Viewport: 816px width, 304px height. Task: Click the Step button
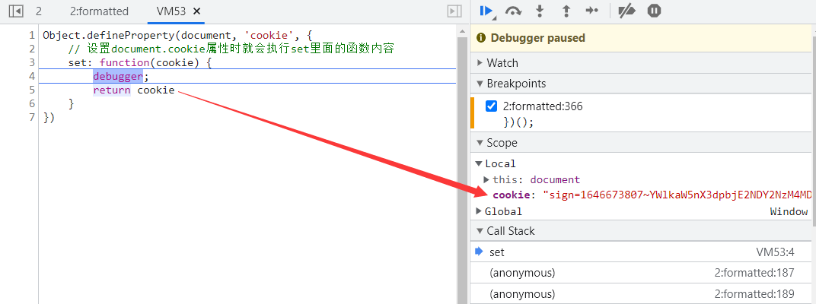pos(591,11)
